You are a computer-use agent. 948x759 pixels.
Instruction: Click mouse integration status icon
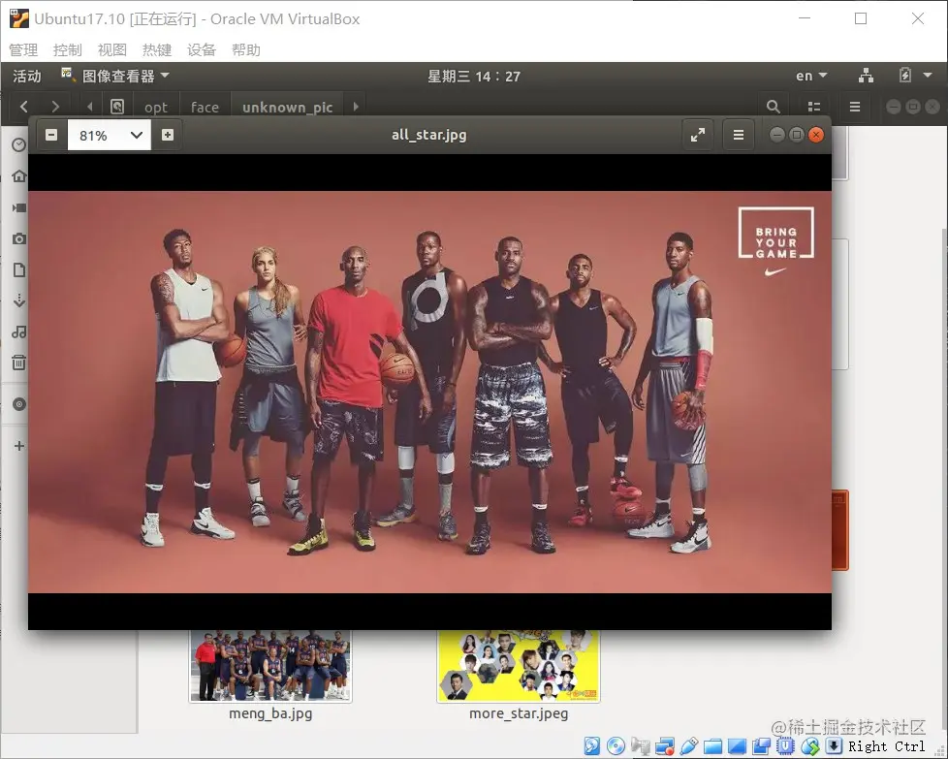tap(810, 745)
